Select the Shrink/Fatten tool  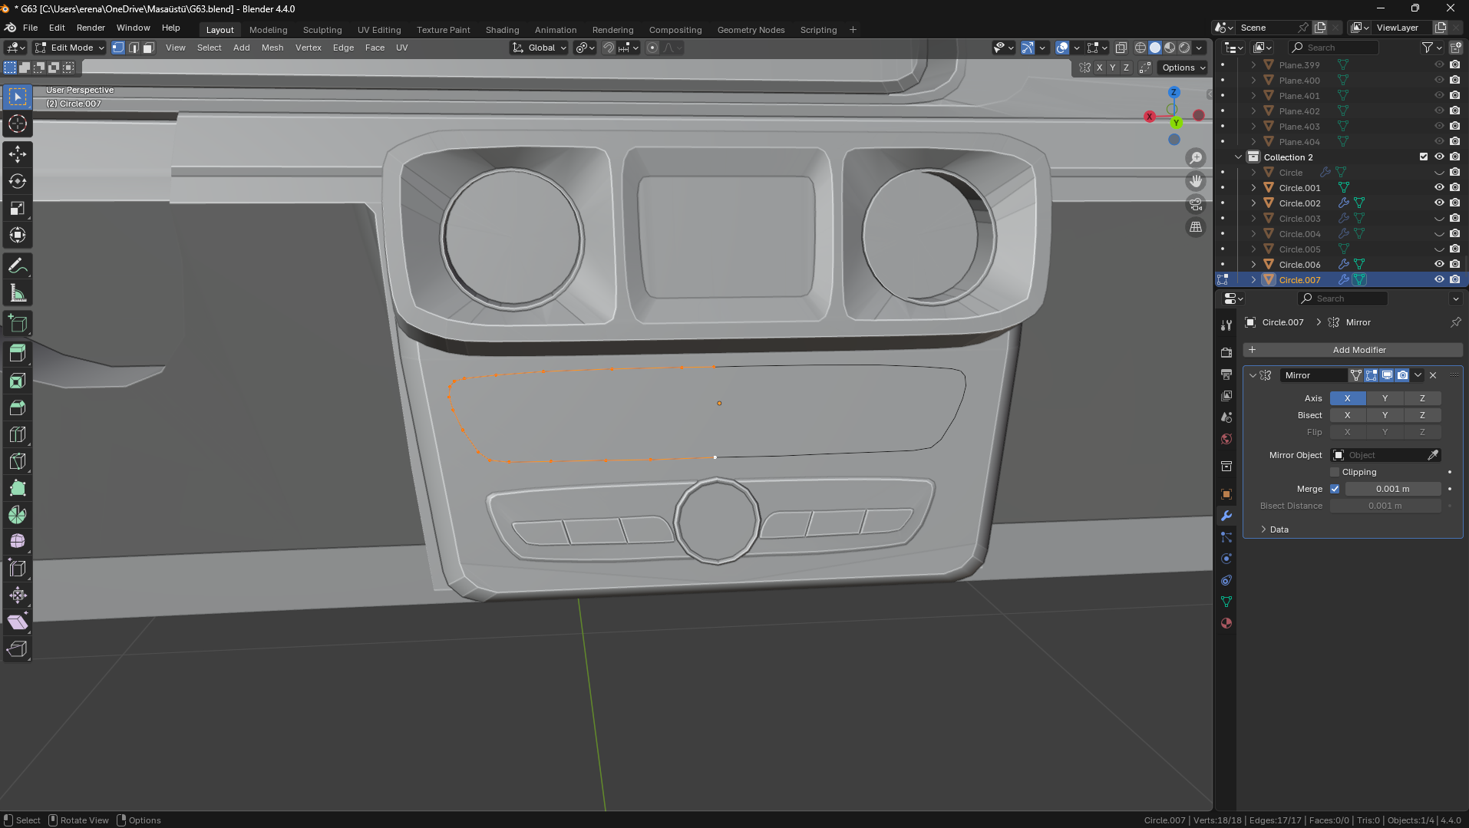coord(18,595)
